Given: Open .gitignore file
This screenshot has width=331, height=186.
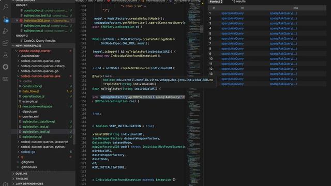Looking at the screenshot, I should point(27,162).
